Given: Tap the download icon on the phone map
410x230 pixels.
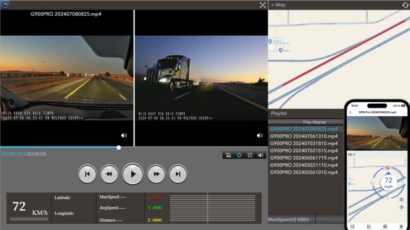Looking at the screenshot, I should point(402,199).
